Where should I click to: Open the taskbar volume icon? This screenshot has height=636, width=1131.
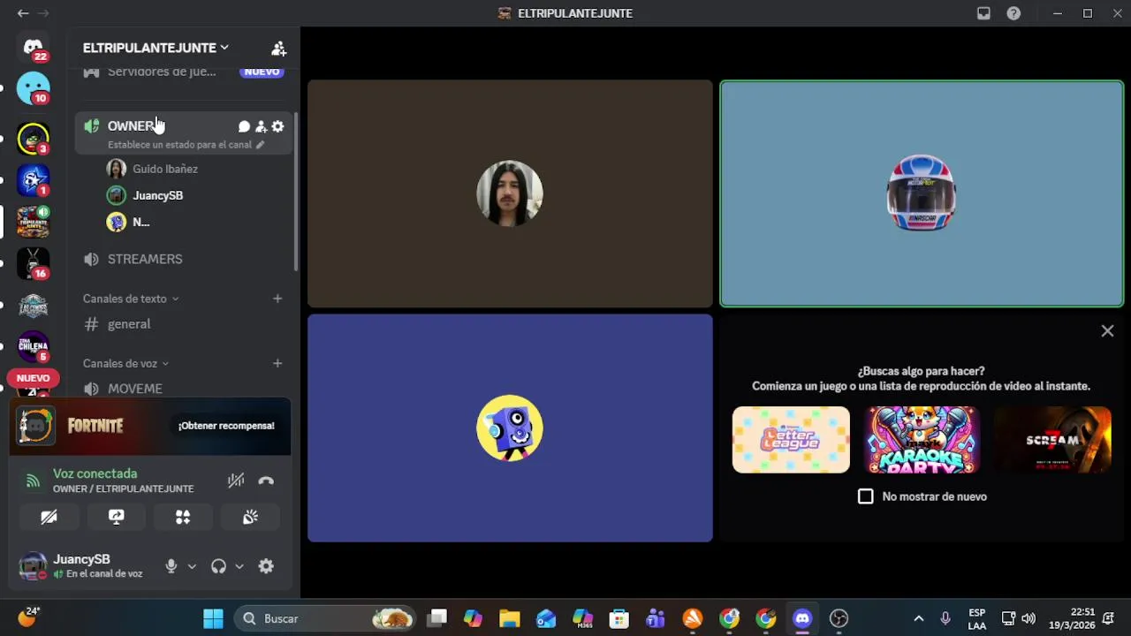pos(1029,618)
